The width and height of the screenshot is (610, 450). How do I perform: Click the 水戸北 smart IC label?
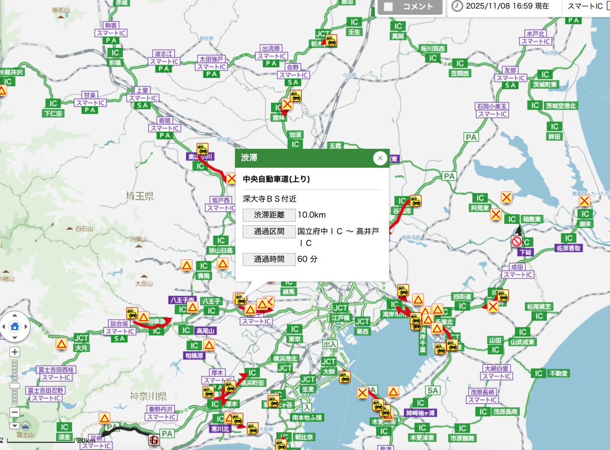535,37
